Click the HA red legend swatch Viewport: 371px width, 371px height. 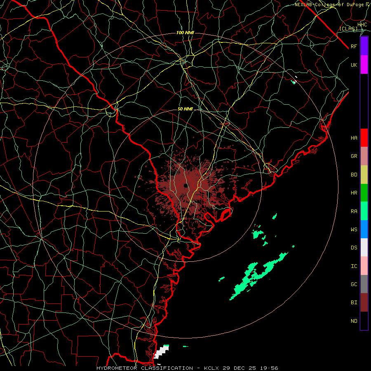[364, 138]
